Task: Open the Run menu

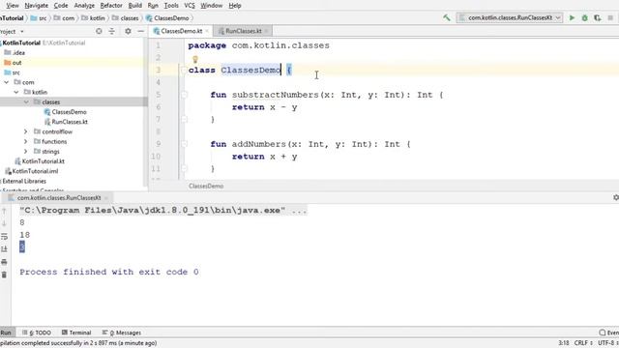Action: pyautogui.click(x=153, y=6)
